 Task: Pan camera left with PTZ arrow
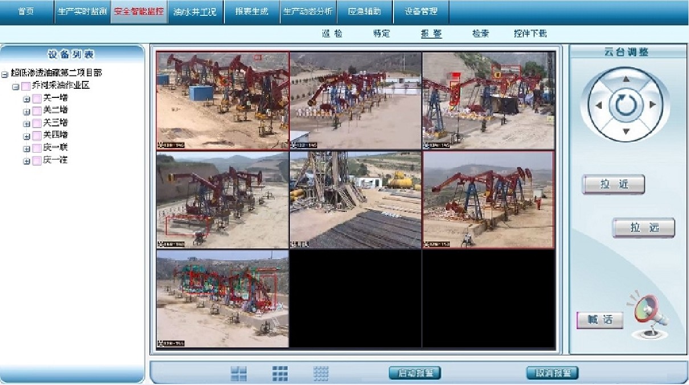[x=598, y=105]
